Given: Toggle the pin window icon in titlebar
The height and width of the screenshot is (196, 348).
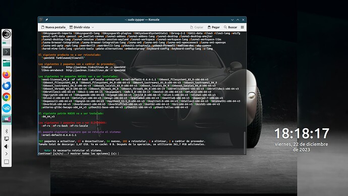Looking at the screenshot, I should click(46, 20).
